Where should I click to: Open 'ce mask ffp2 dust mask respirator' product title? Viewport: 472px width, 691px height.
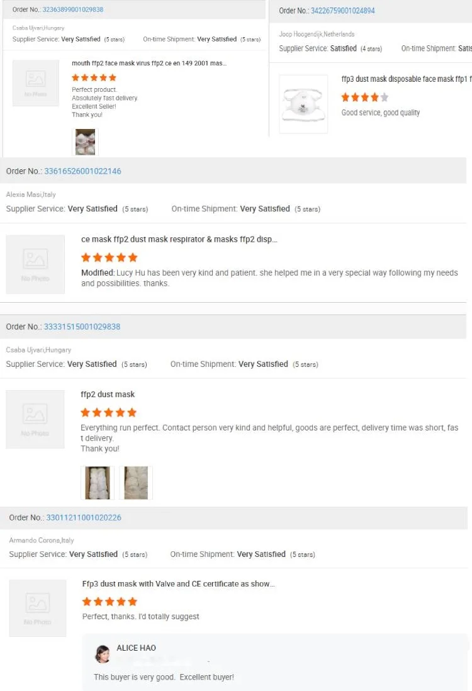(179, 239)
